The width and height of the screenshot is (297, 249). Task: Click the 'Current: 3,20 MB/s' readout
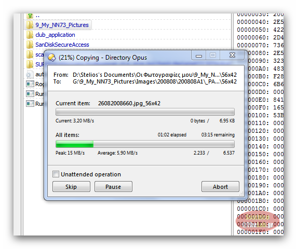click(x=75, y=121)
